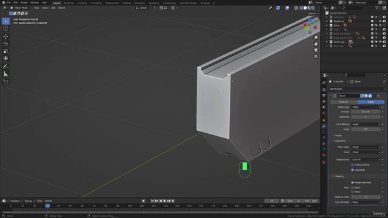
Task: Open the outliner filter funnel icon
Action: [377, 8]
